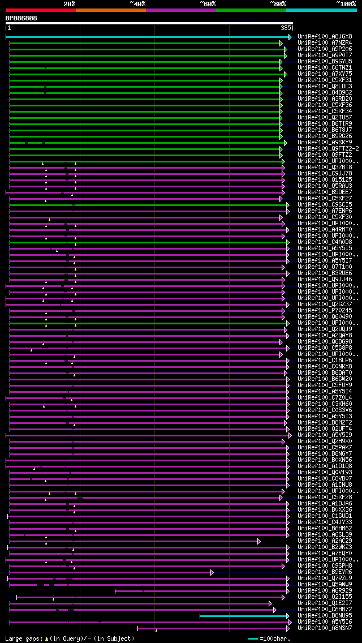Select label UniRef100_Q60490
Screen dimensions: 362x643
325,316
